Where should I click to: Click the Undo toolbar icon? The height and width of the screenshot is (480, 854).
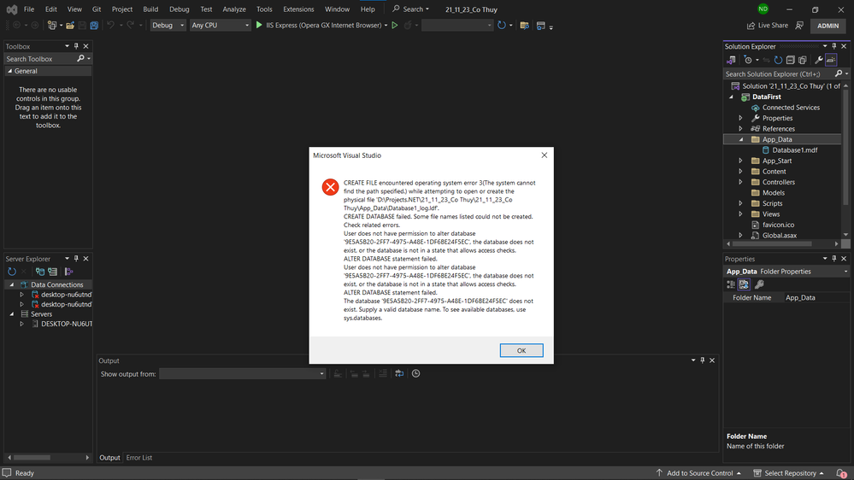pyautogui.click(x=110, y=25)
